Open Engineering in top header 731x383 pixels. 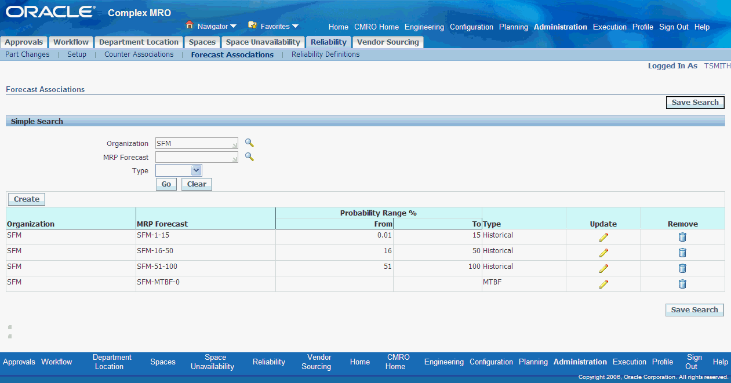424,27
